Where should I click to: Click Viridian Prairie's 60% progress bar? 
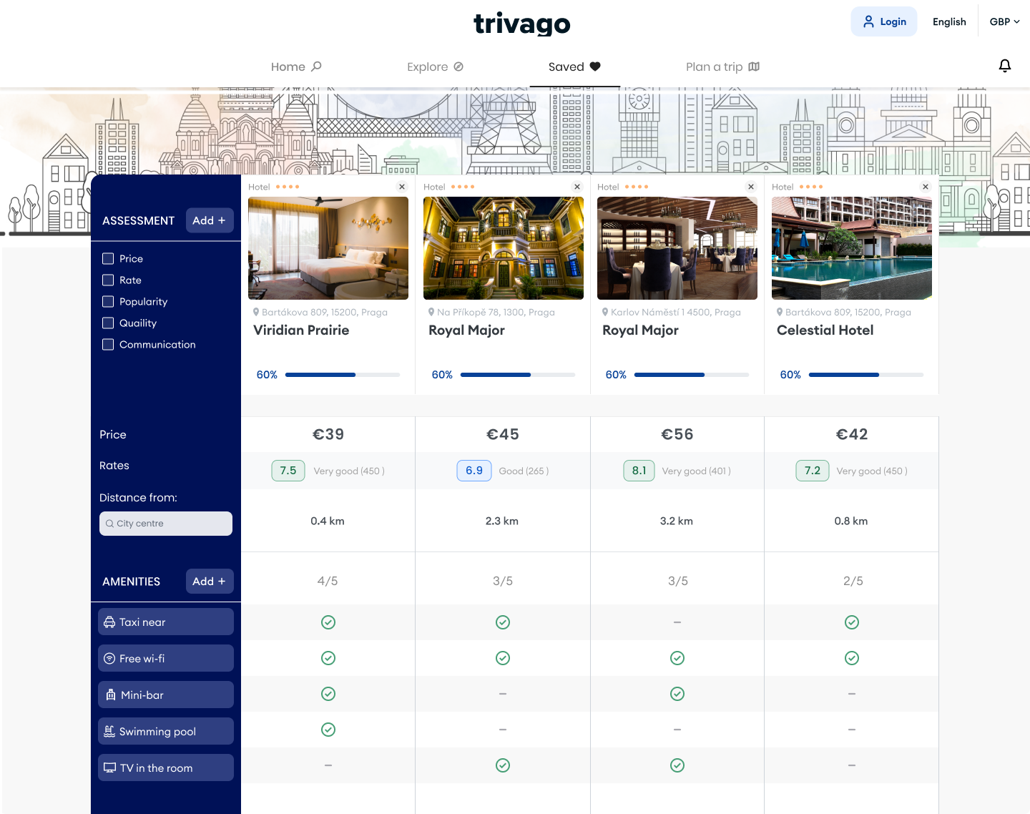(x=342, y=375)
